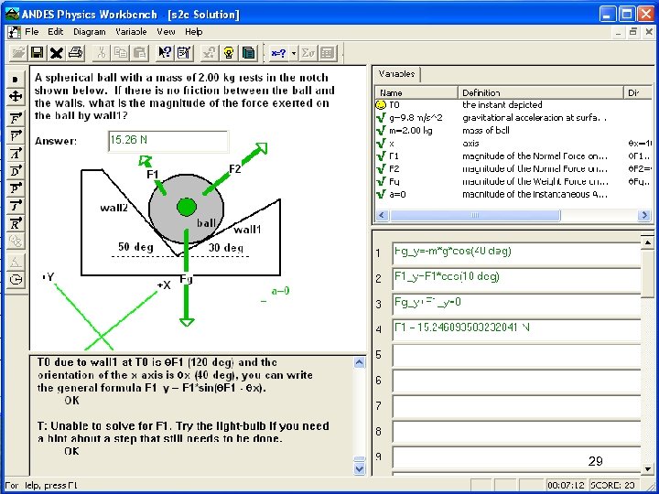Select the Variables tab

pyautogui.click(x=396, y=74)
